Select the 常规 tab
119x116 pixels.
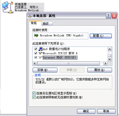(x=35, y=23)
